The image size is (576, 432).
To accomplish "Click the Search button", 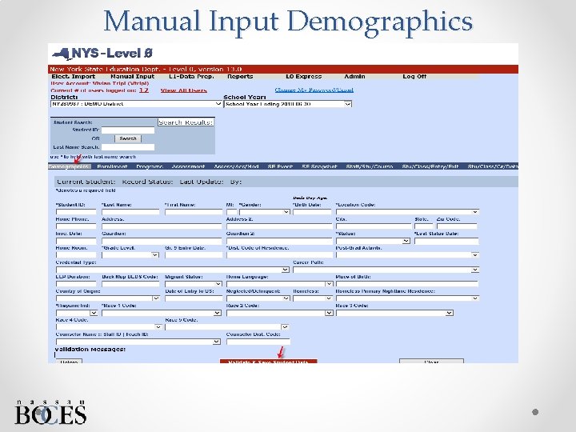I will 128,138.
